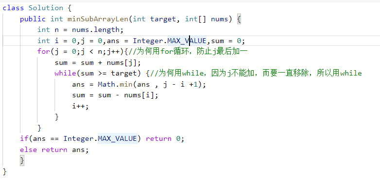Click the "target" parameter in the method signature
The height and width of the screenshot is (182, 380).
click(163, 19)
